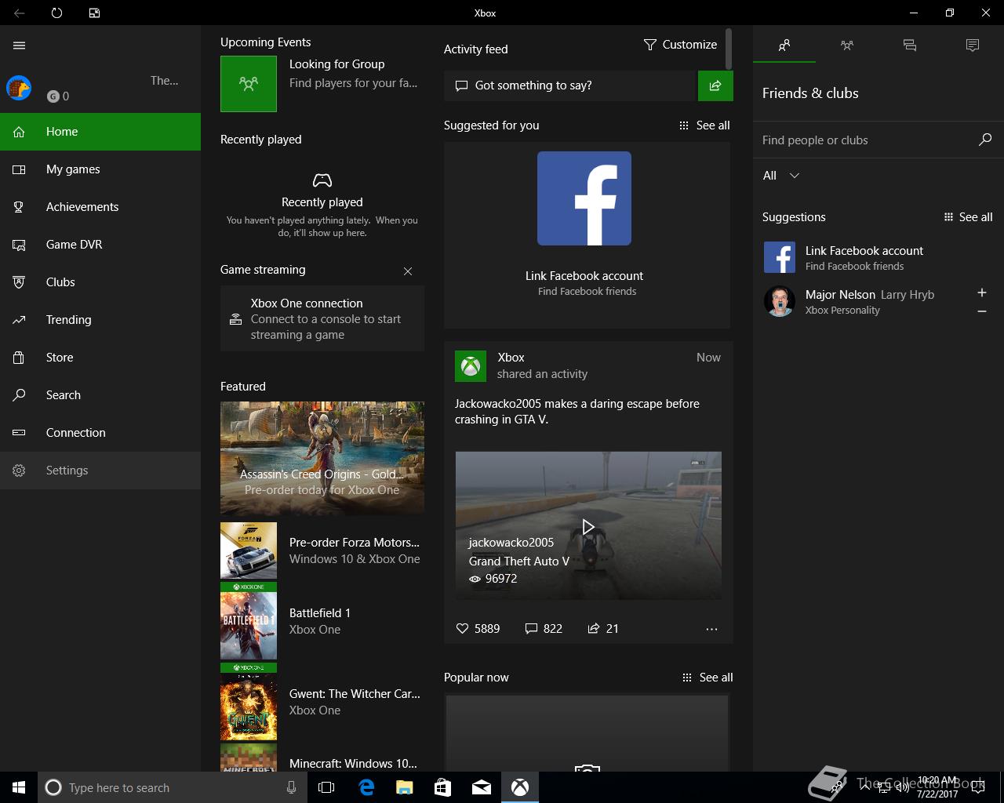Screen dimensions: 1004x803
Task: Expand the All filter dropdown
Action: pyautogui.click(x=781, y=176)
